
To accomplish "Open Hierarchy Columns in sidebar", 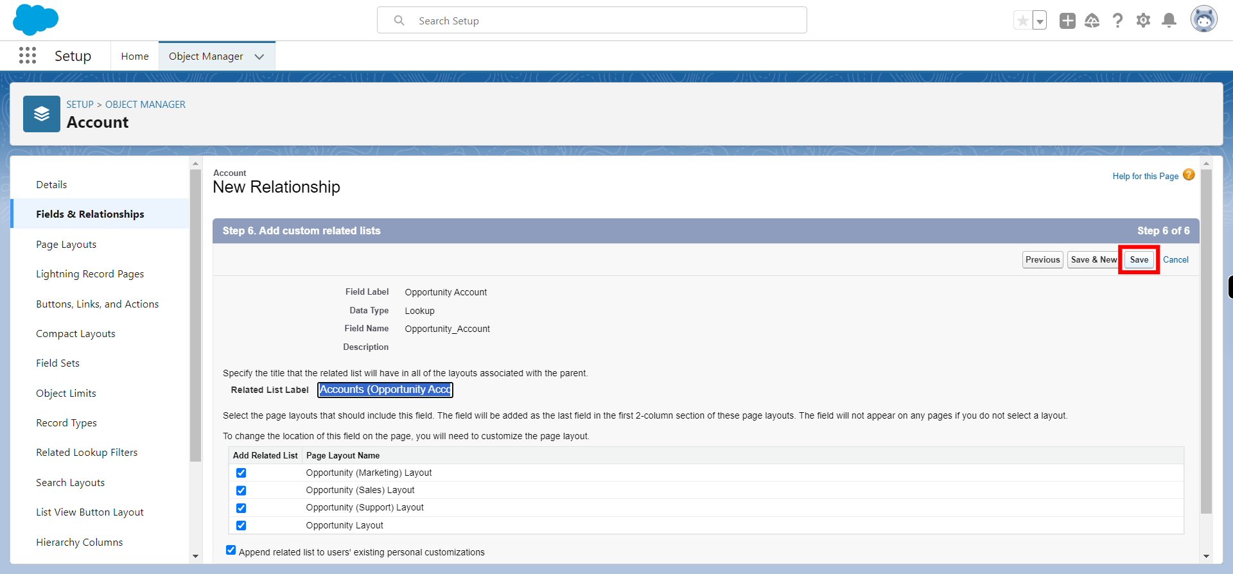I will 80,543.
